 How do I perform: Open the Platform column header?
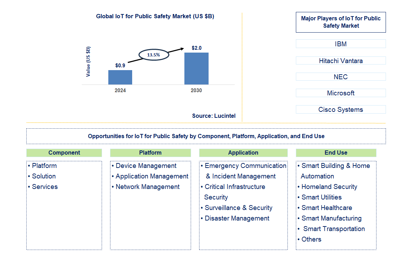[x=150, y=153]
